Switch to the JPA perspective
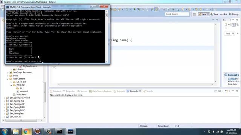The width and height of the screenshot is (241, 135). coord(223,14)
